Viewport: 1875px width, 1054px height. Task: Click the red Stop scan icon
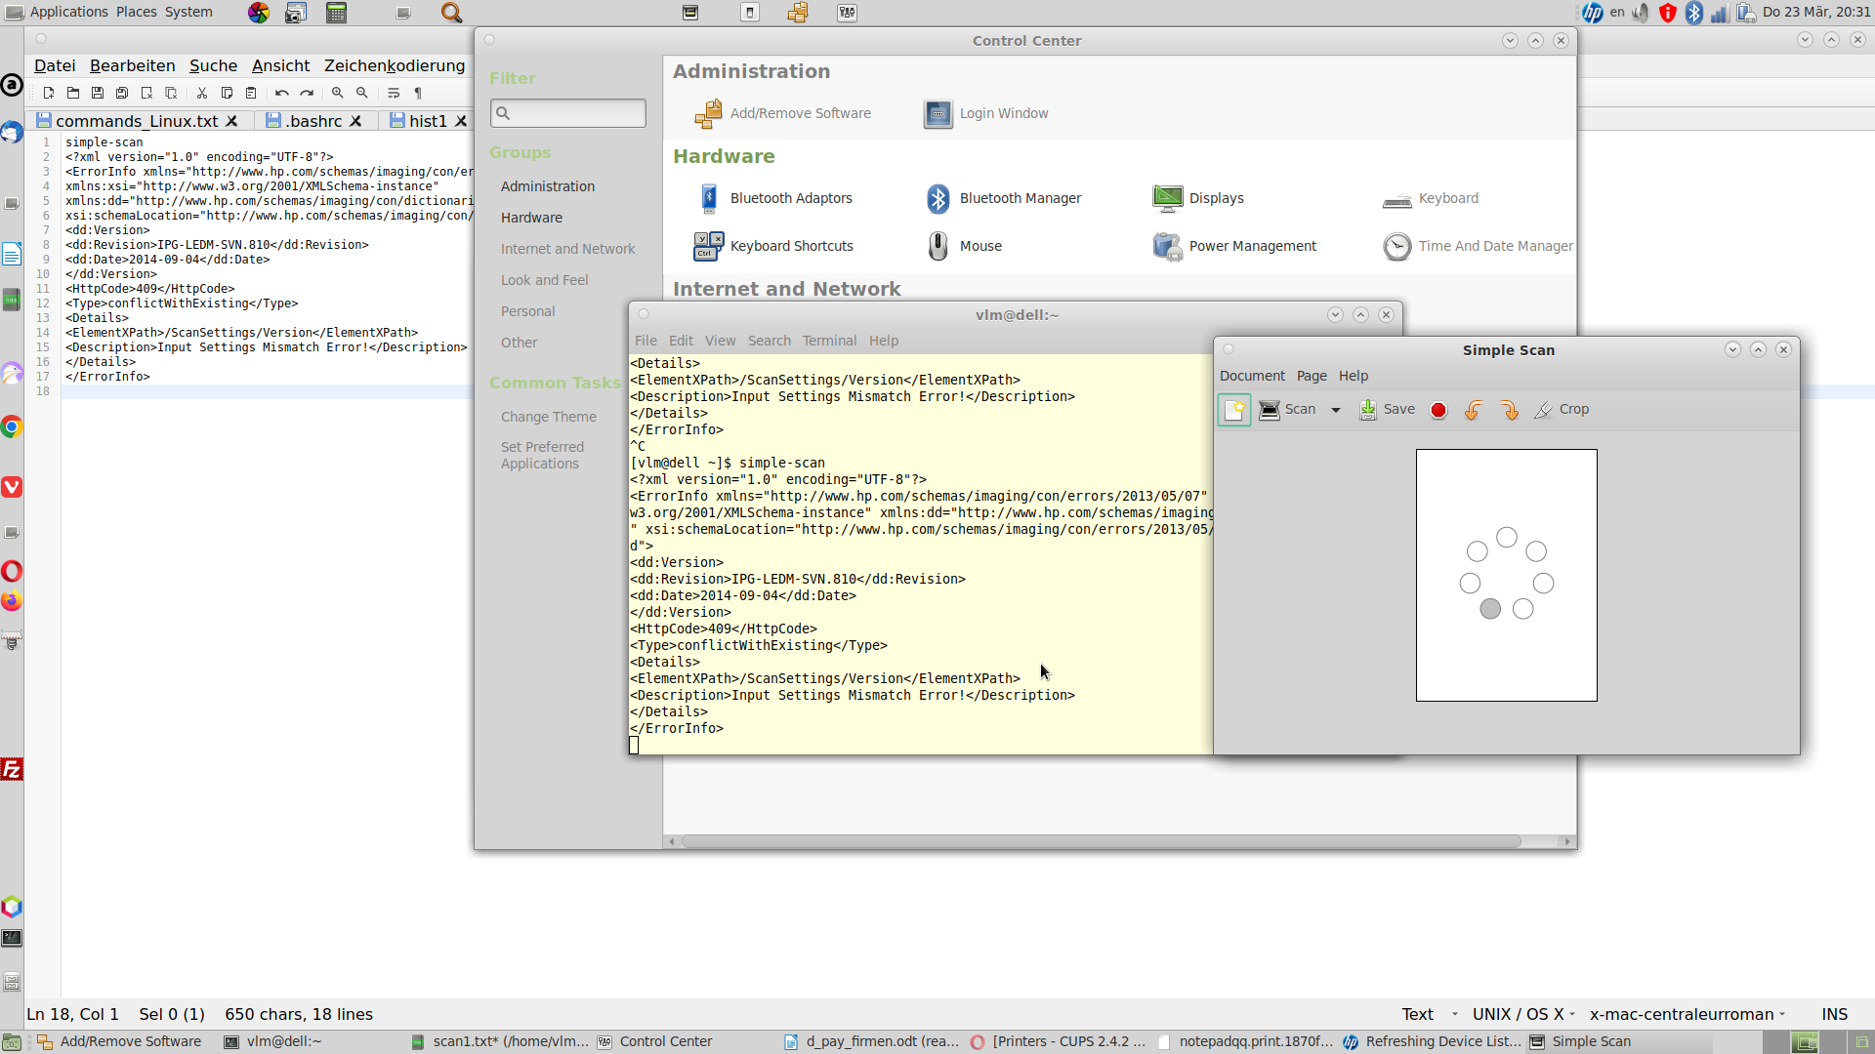1438,410
